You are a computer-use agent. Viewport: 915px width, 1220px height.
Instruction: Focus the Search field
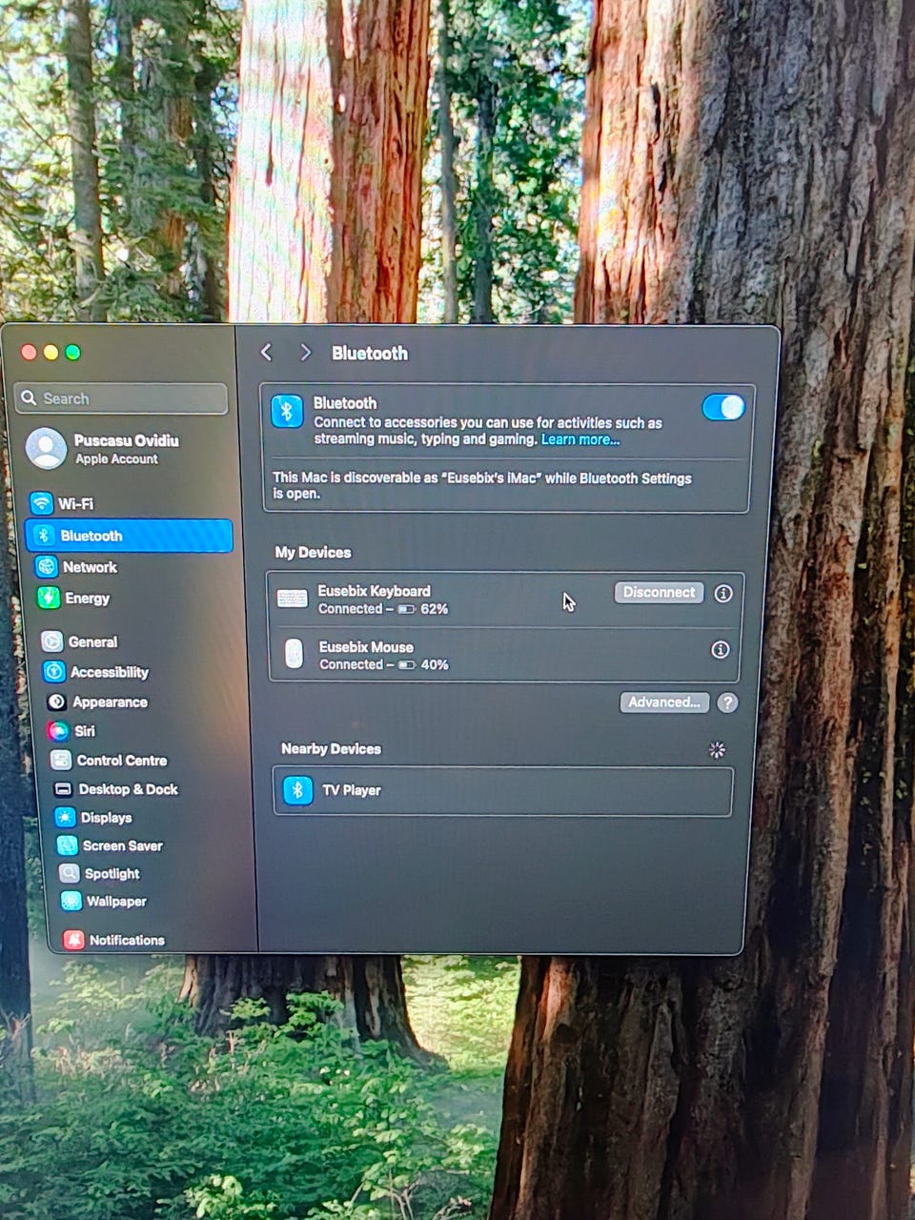[x=121, y=398]
